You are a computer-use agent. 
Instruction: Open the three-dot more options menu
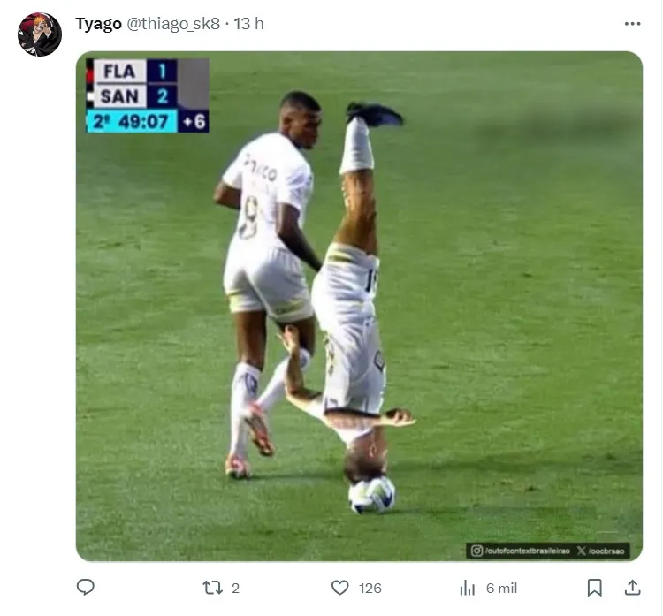coord(632,24)
